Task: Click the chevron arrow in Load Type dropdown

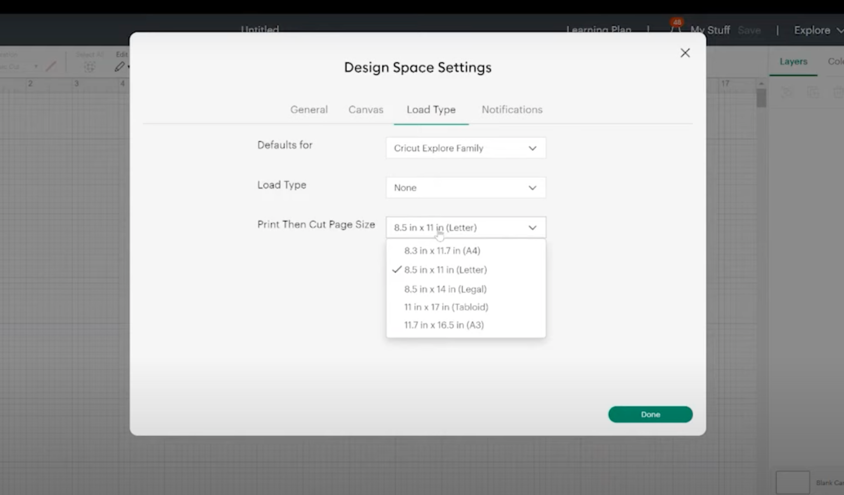Action: pos(532,188)
